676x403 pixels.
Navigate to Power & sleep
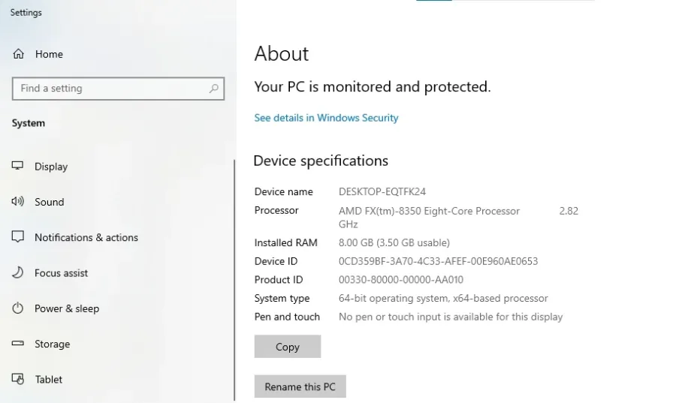coord(67,308)
